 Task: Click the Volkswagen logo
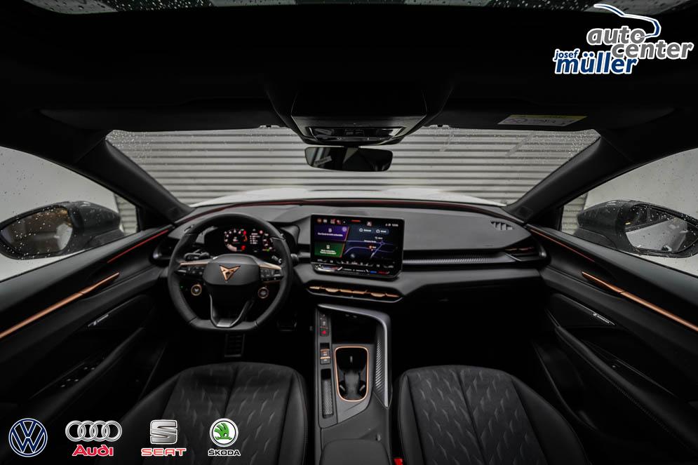28,437
